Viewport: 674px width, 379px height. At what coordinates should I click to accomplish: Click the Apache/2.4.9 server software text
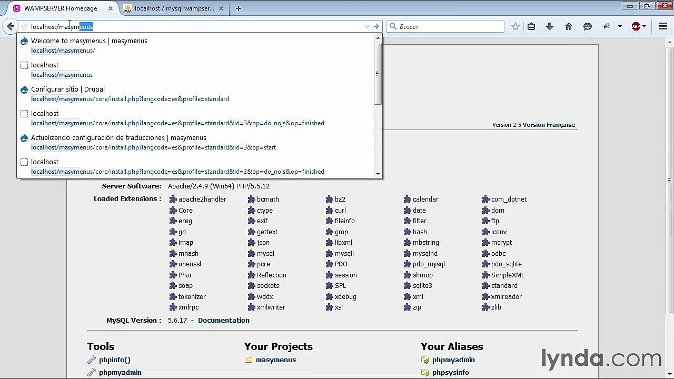pos(219,186)
